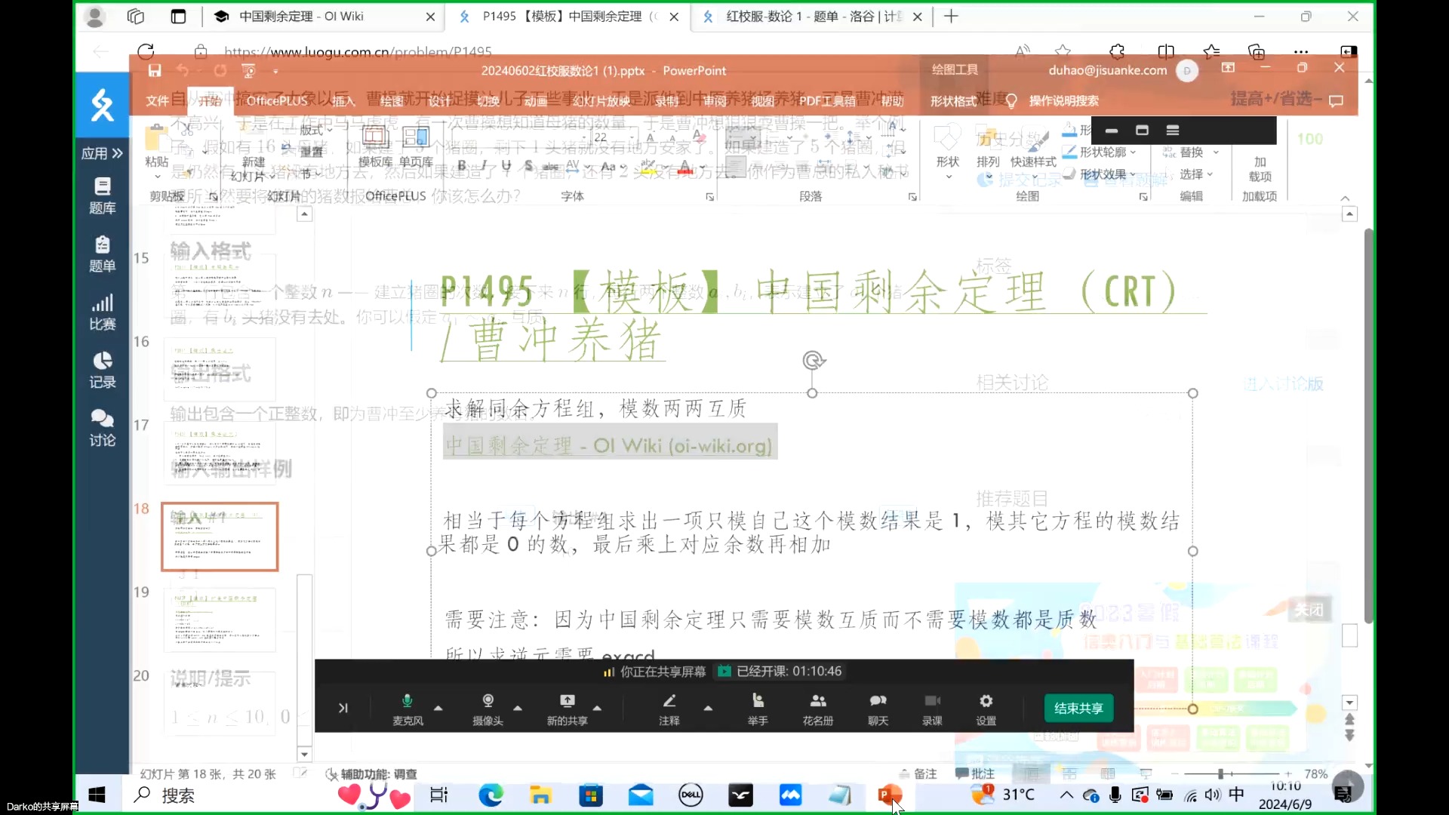Refresh the browser page
This screenshot has width=1449, height=815.
point(146,51)
